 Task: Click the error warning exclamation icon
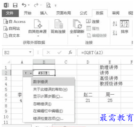coord(26,73)
